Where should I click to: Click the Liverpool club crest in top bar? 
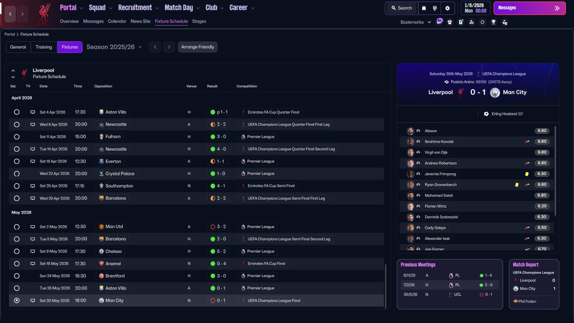tap(43, 14)
